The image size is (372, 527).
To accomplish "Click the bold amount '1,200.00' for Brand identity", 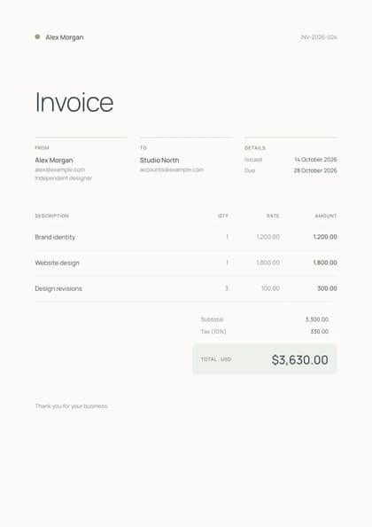I will [x=325, y=237].
